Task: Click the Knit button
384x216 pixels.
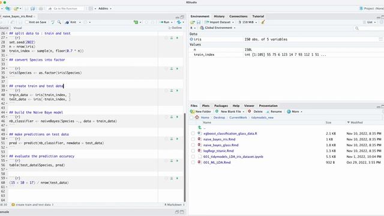Action: (71, 22)
